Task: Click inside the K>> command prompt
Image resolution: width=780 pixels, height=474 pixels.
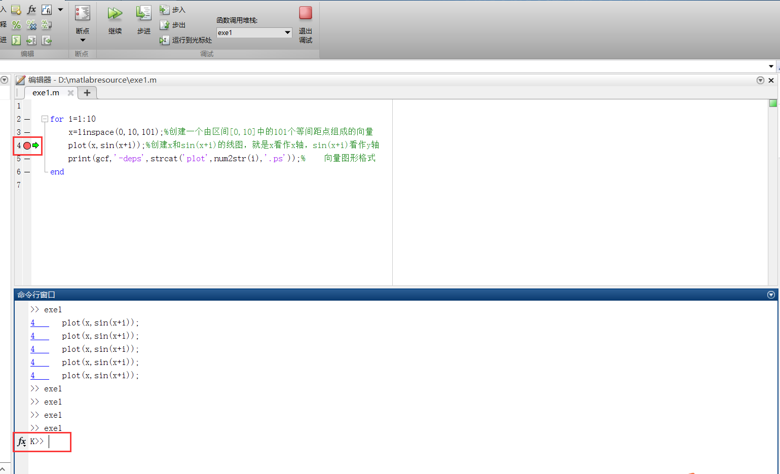Action: tap(51, 442)
